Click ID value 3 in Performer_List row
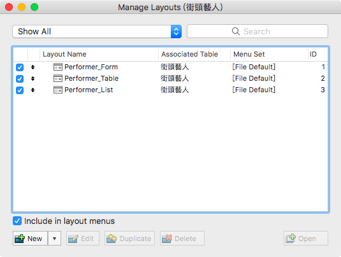This screenshot has height=257, width=341. tap(323, 90)
